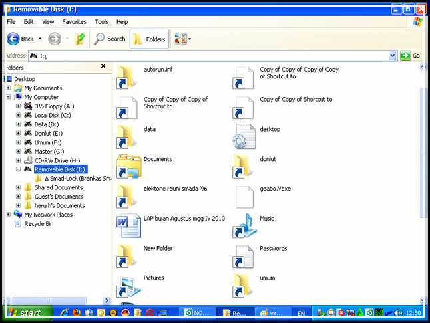
Task: Select Master (G:) drive in tree
Action: 49,152
